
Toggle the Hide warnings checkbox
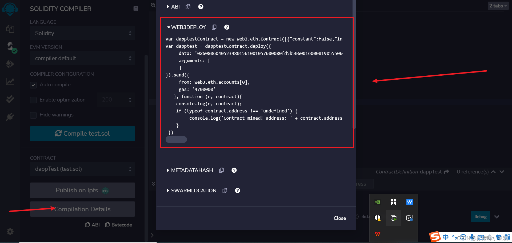(x=33, y=115)
